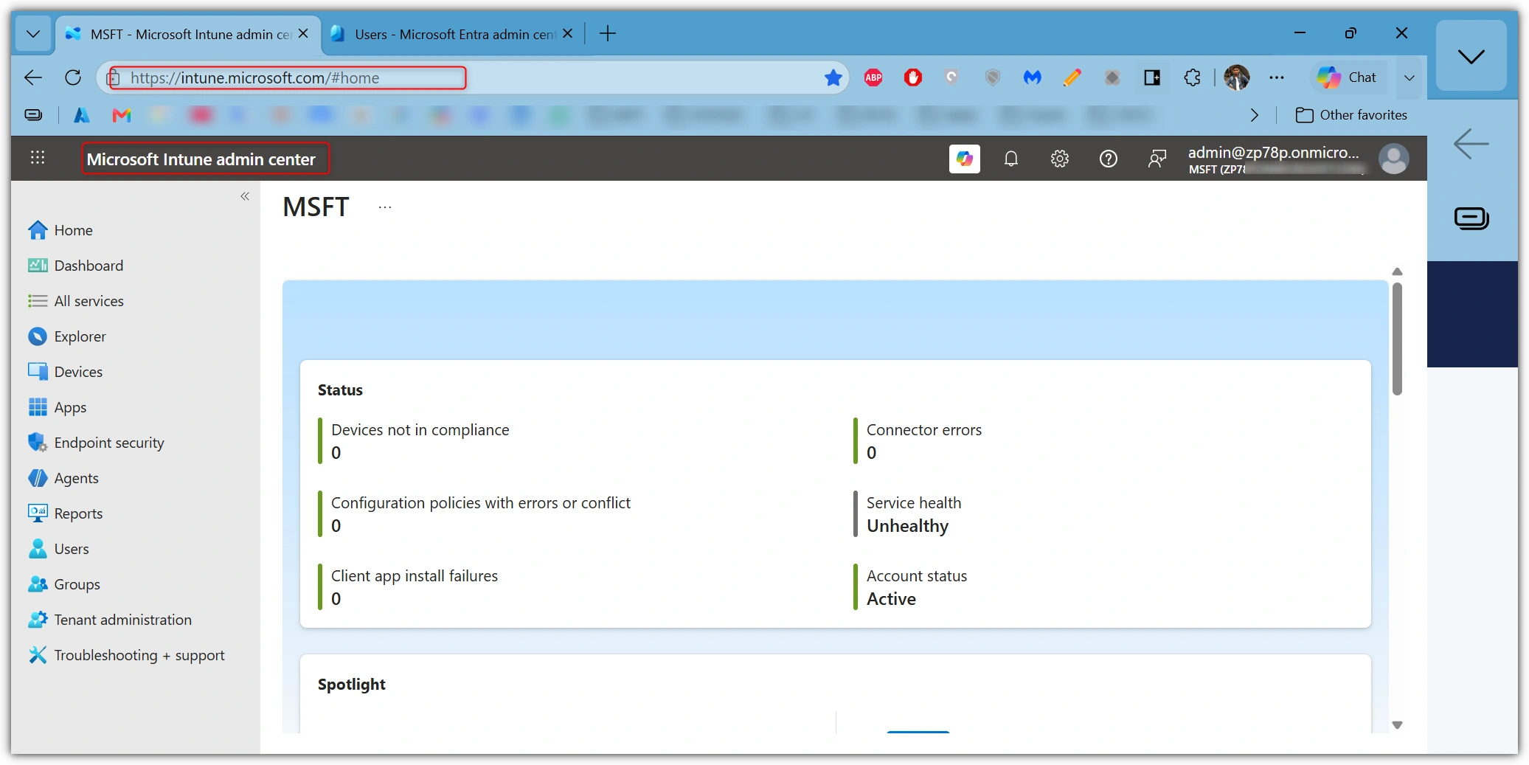Click the page scrollbar up arrow
This screenshot has width=1529, height=765.
(x=1397, y=271)
